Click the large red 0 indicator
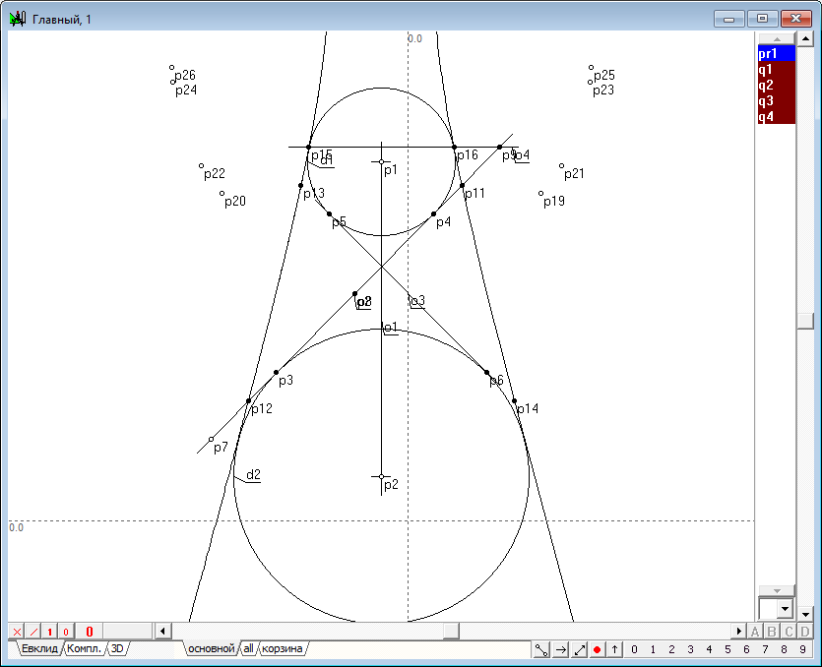 [90, 632]
